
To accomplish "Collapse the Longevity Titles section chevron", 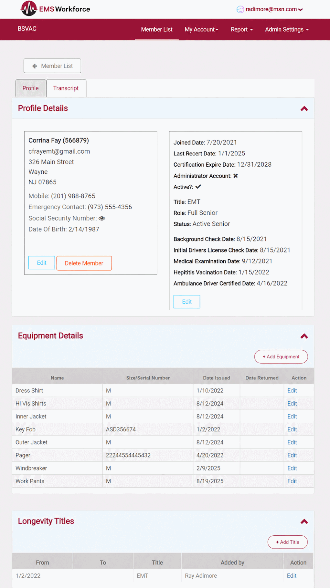I will tap(304, 521).
